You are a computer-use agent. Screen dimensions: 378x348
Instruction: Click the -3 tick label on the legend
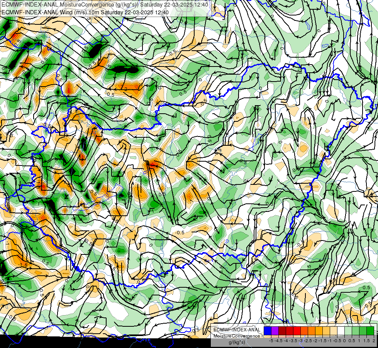pos(301,341)
